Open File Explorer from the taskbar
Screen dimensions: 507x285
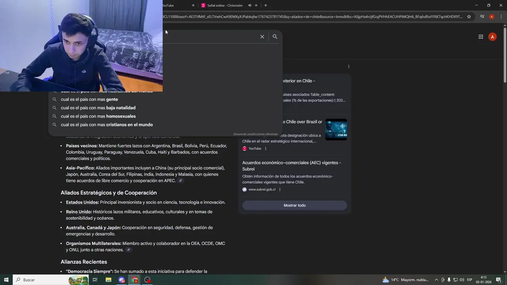click(x=109, y=280)
